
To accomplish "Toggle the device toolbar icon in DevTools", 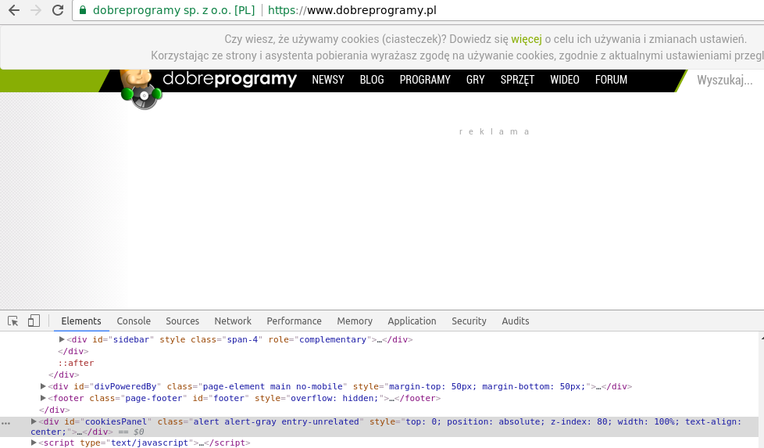I will click(x=34, y=321).
